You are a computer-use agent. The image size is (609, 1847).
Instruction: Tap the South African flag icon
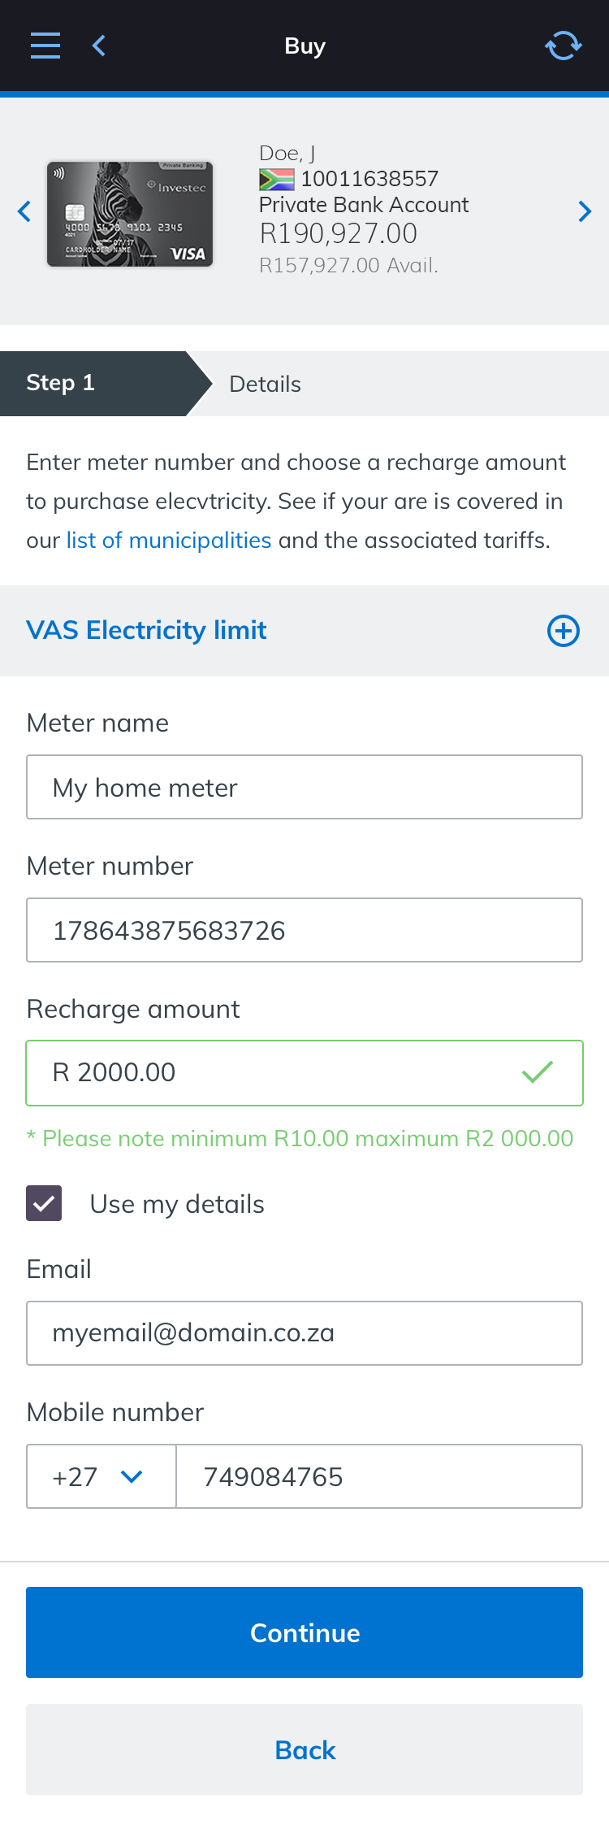pos(276,179)
